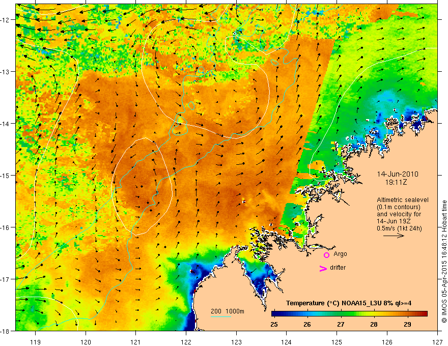Click the latitude axis label -15
The width and height of the screenshot is (448, 346).
(5, 175)
